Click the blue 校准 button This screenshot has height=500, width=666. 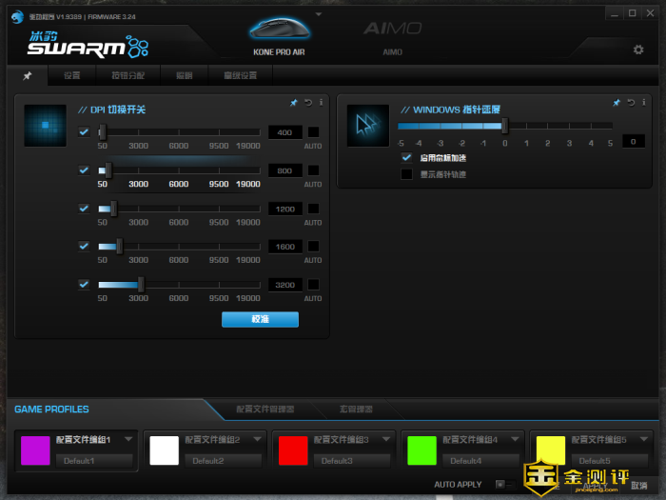[260, 319]
